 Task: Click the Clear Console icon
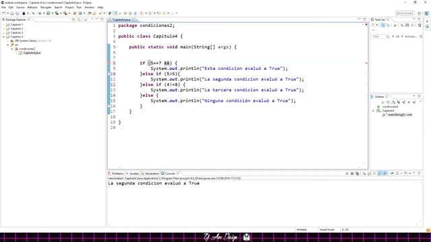point(364,173)
